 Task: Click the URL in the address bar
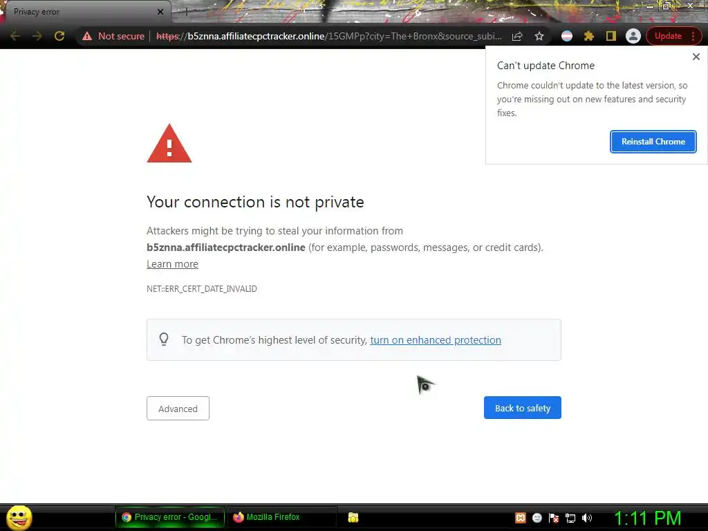(x=328, y=36)
